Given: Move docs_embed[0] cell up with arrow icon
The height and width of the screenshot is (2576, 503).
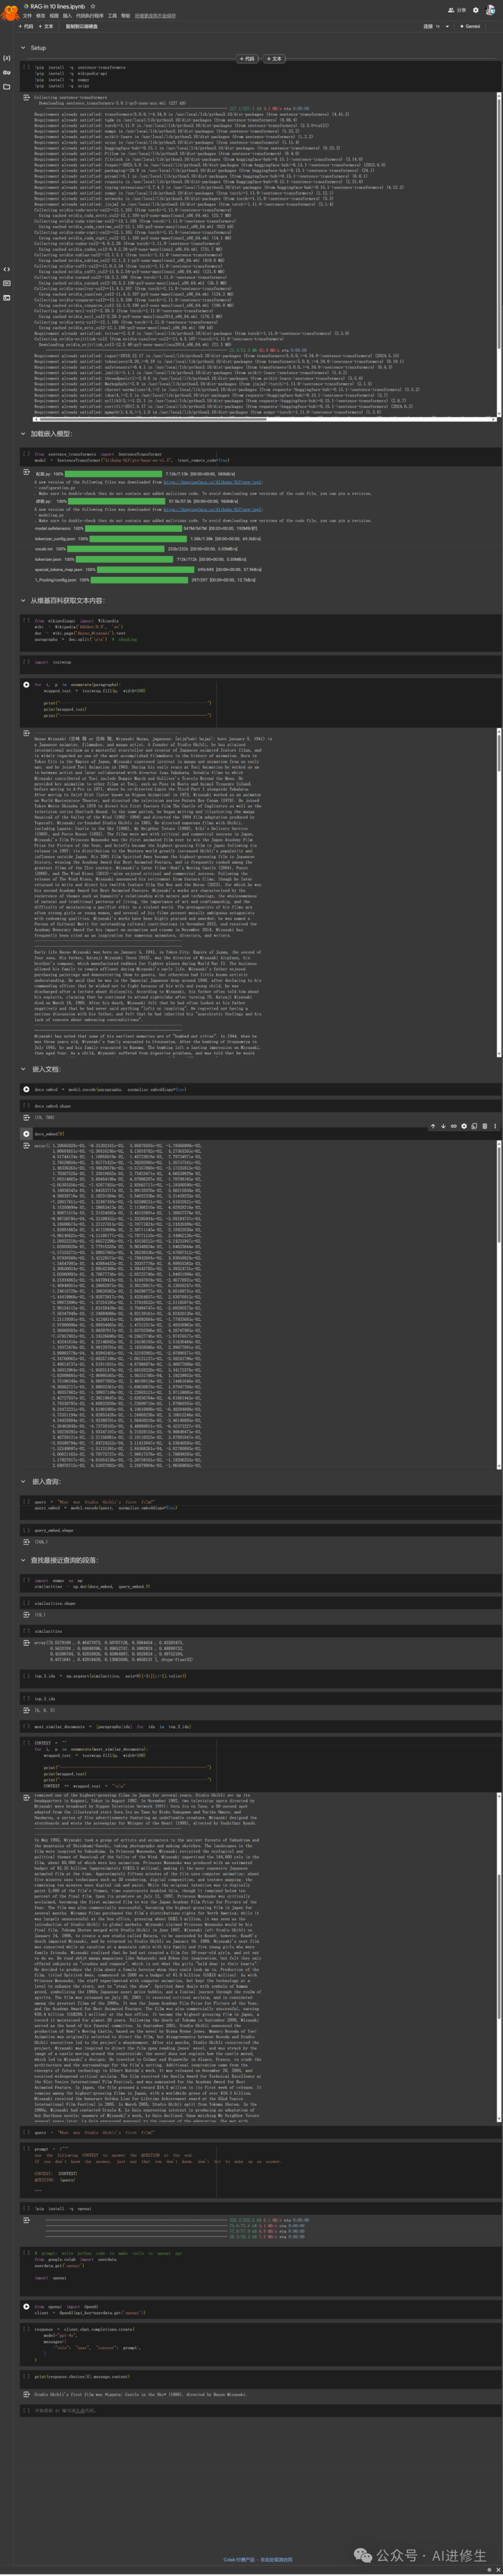Looking at the screenshot, I should (433, 1127).
